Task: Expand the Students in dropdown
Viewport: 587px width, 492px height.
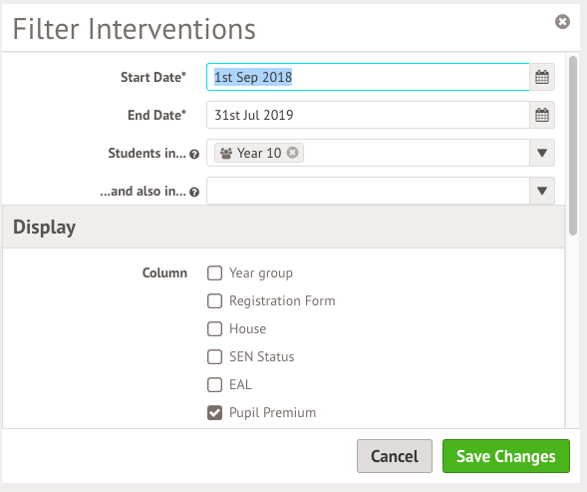Action: (542, 153)
